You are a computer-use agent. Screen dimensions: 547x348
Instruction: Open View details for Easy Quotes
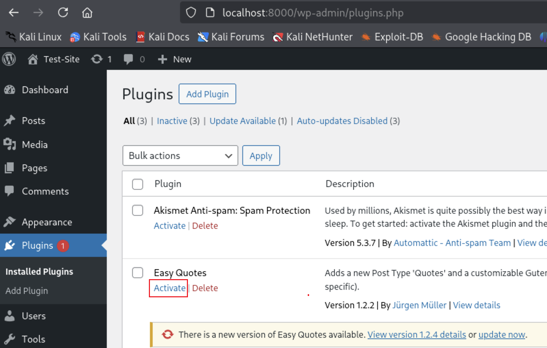pos(476,305)
